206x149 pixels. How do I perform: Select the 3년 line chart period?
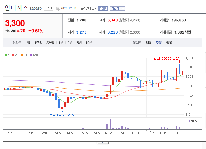[x=70, y=43]
